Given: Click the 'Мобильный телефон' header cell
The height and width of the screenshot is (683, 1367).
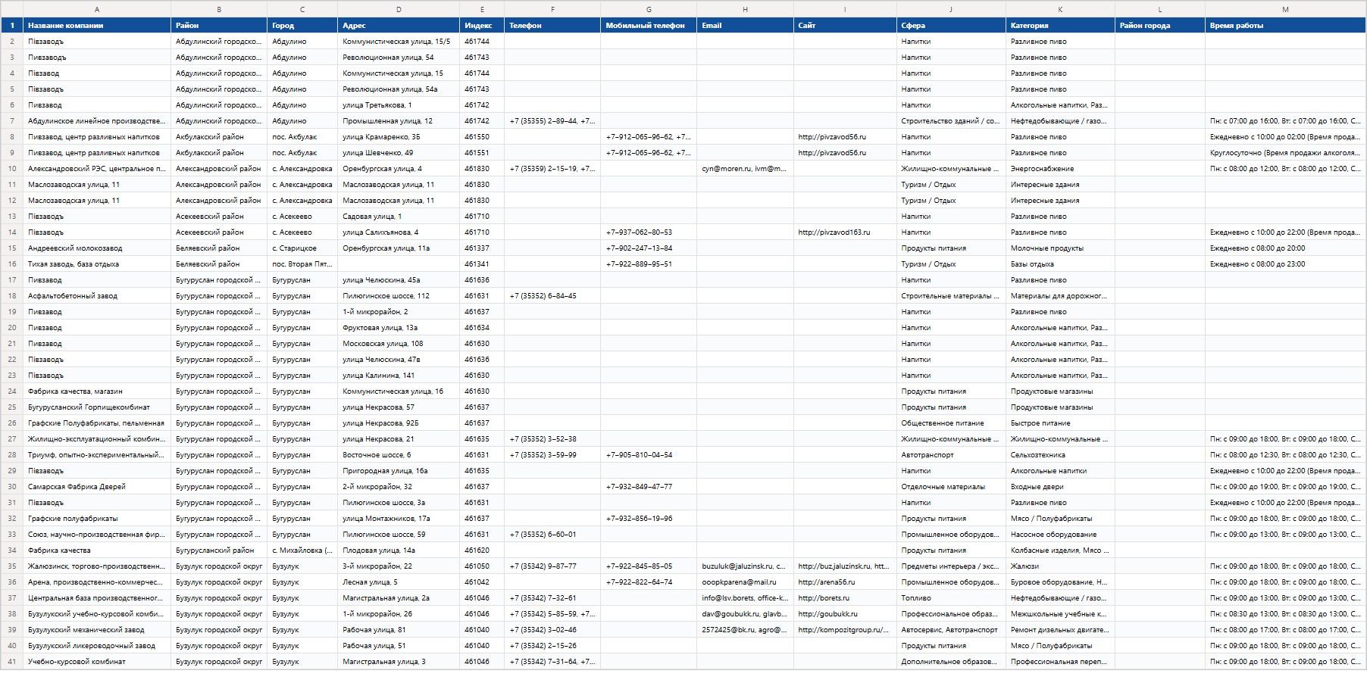Looking at the screenshot, I should pyautogui.click(x=649, y=26).
